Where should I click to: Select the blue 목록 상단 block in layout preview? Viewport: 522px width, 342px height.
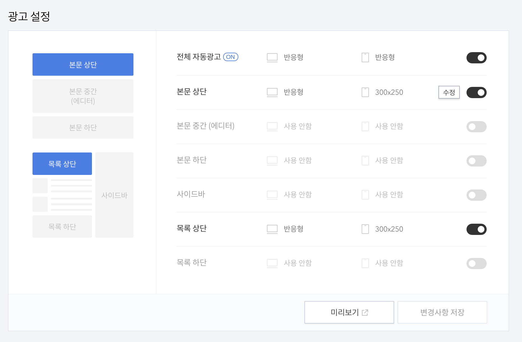tap(62, 163)
